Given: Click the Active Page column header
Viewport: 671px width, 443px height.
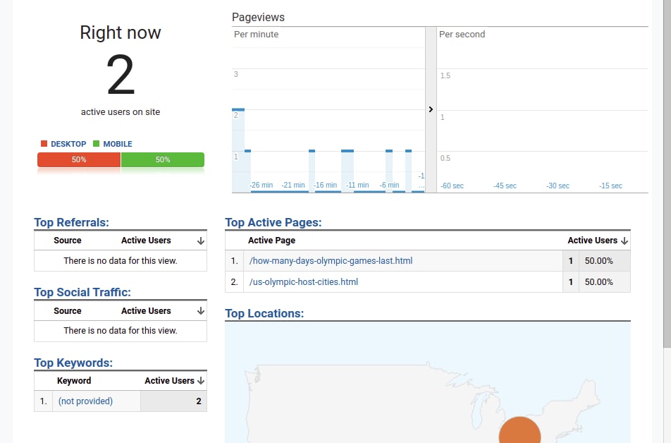Looking at the screenshot, I should [x=272, y=241].
